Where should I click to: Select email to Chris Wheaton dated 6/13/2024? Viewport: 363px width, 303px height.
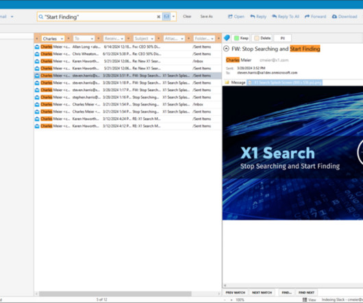(x=127, y=54)
